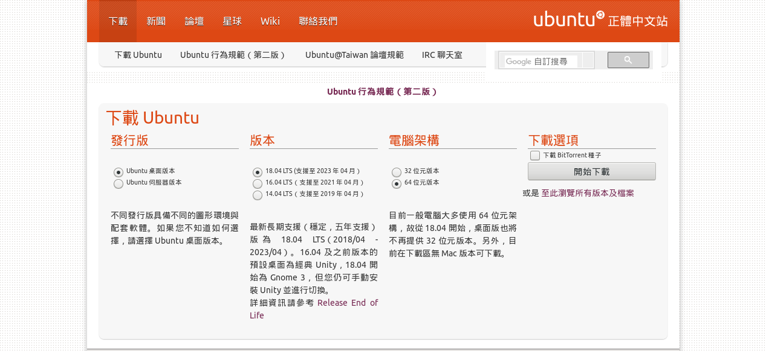766x351 pixels.
Task: Click the 開始下載 button
Action: point(592,171)
